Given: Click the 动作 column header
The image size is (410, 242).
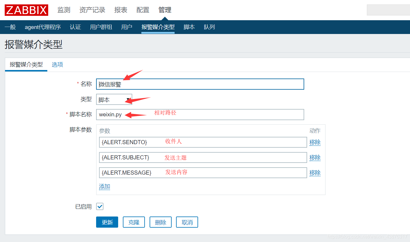Looking at the screenshot, I should click(315, 131).
